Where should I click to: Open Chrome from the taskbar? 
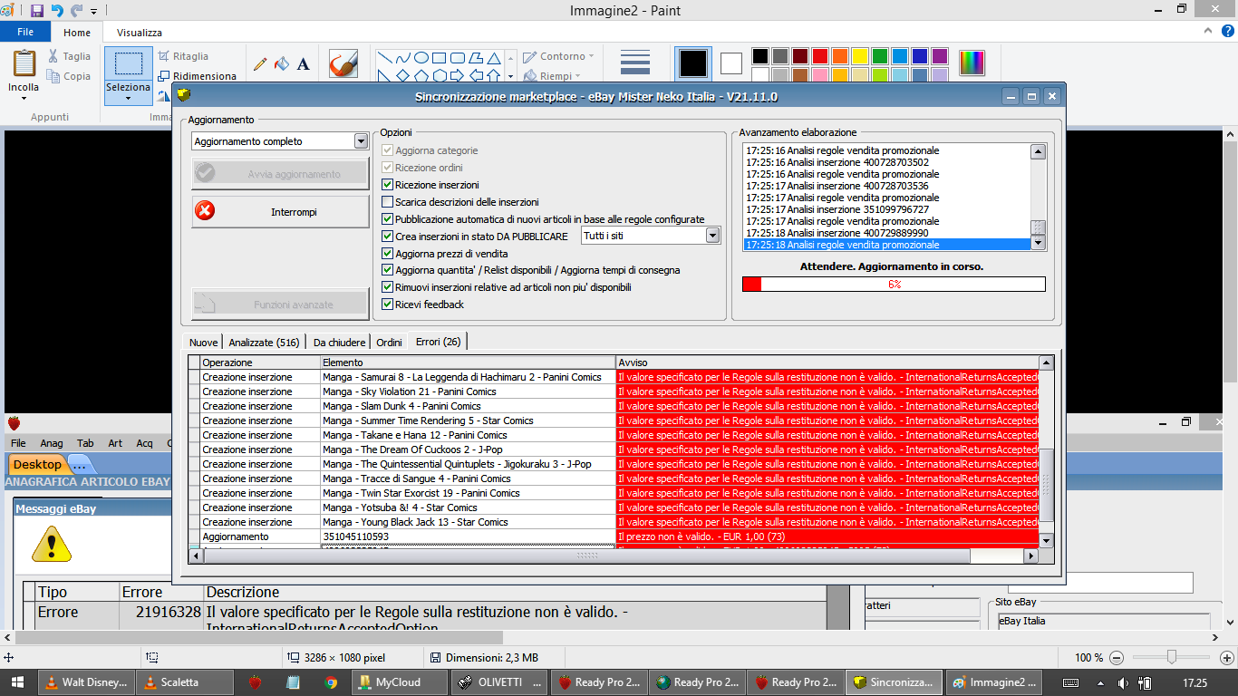click(332, 682)
